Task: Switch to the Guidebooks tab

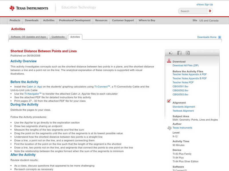Action: [58, 37]
